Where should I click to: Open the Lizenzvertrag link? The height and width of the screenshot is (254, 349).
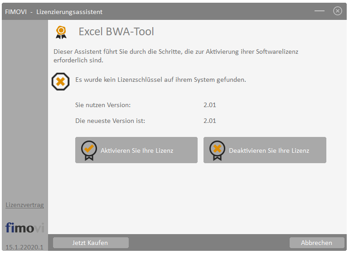pyautogui.click(x=25, y=205)
